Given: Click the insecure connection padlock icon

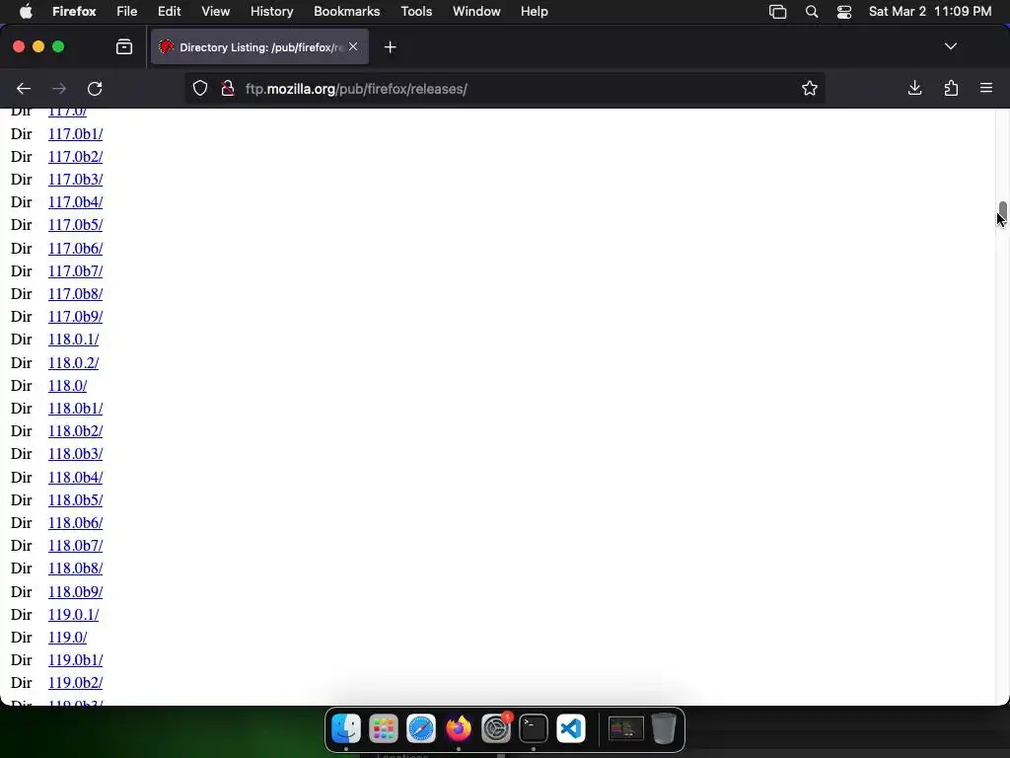Looking at the screenshot, I should point(228,88).
